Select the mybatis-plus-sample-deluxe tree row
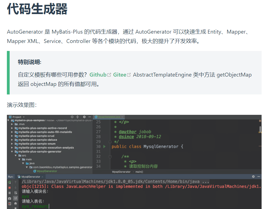The image size is (266, 209). pos(50,140)
